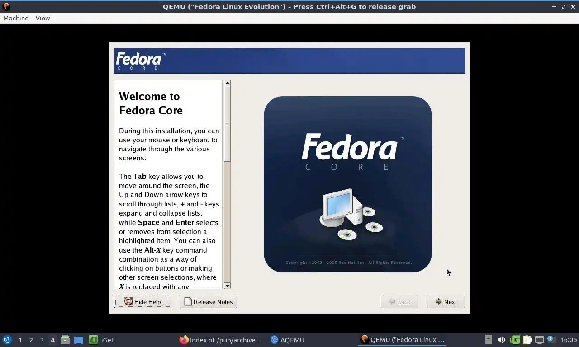Image resolution: width=579 pixels, height=347 pixels.
Task: Open the View menu
Action: pos(43,18)
